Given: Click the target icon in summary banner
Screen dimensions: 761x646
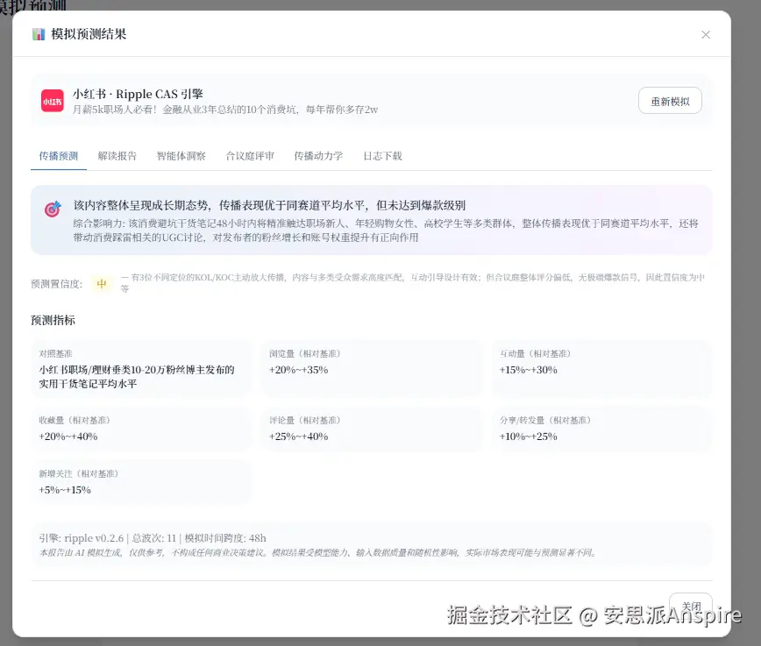Looking at the screenshot, I should coord(53,209).
